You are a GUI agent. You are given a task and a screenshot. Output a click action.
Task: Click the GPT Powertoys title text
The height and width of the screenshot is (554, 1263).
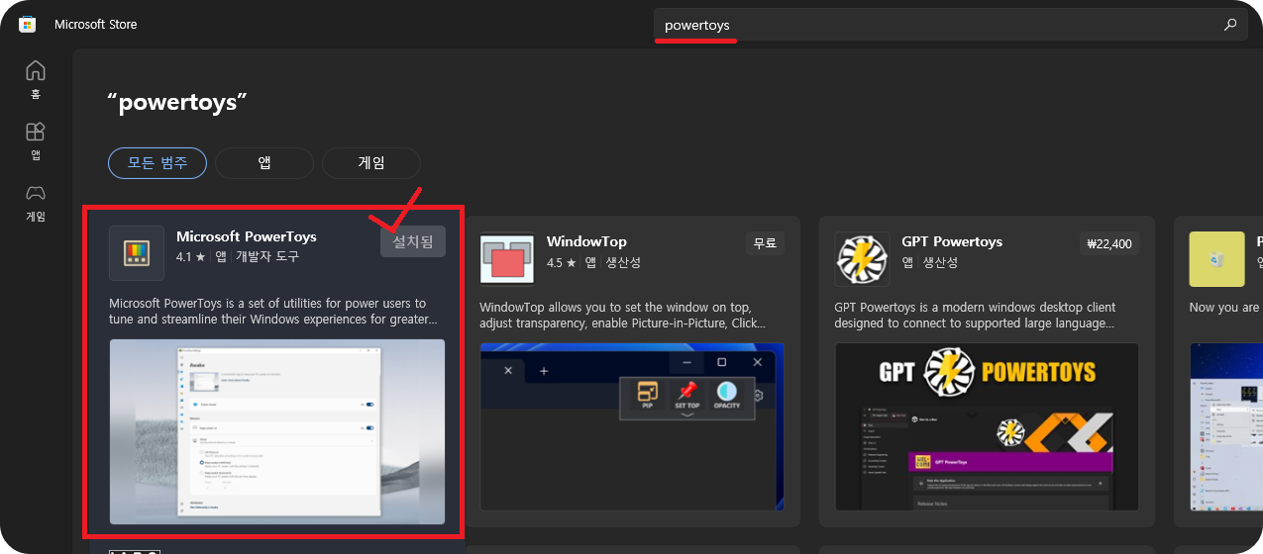[x=952, y=241]
